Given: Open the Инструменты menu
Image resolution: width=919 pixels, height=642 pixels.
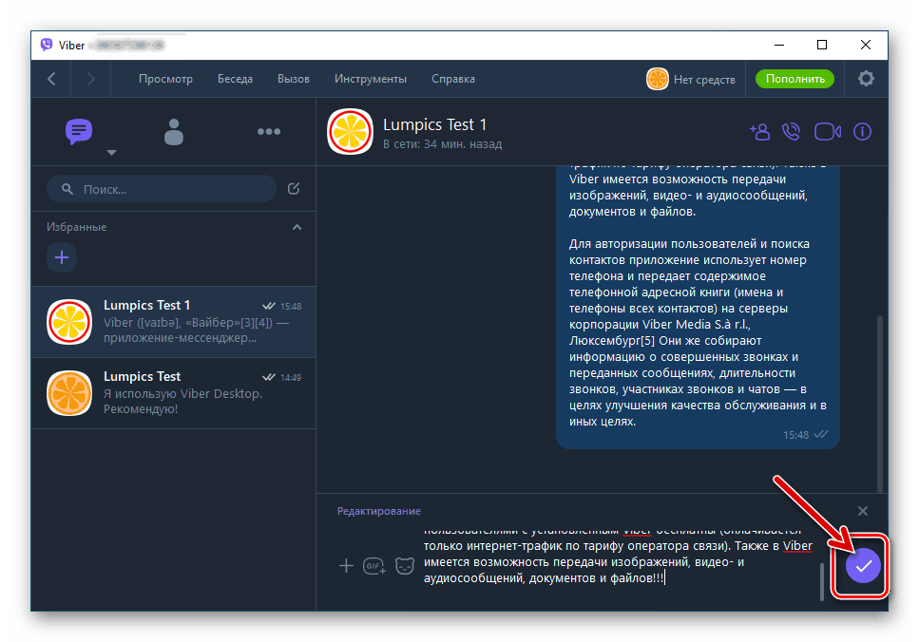Looking at the screenshot, I should (371, 79).
